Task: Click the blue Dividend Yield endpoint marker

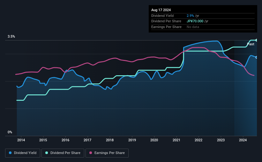Action: click(x=257, y=57)
